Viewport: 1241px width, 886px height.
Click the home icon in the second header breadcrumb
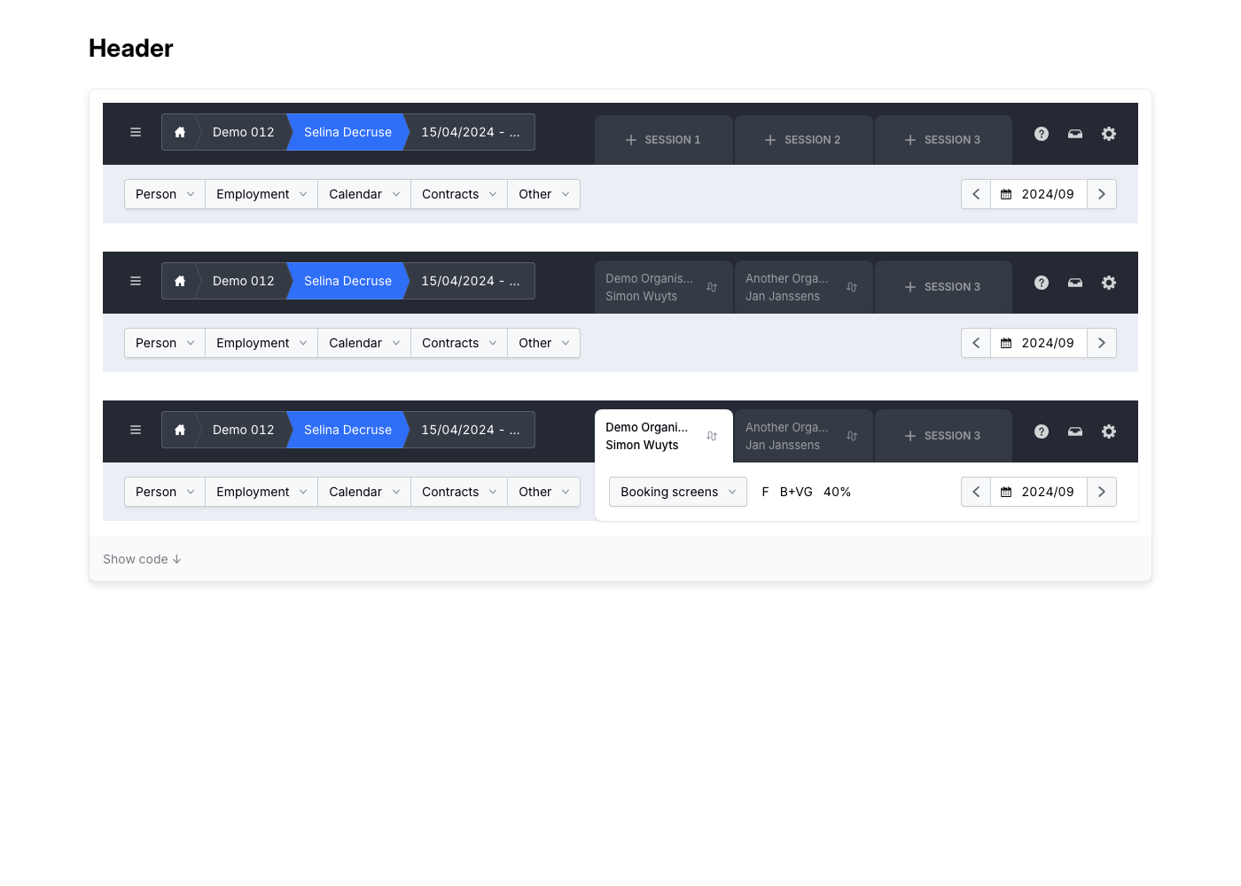[180, 281]
